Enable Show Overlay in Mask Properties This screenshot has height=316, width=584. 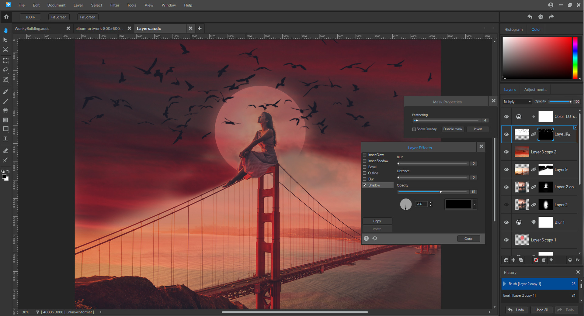click(x=414, y=129)
